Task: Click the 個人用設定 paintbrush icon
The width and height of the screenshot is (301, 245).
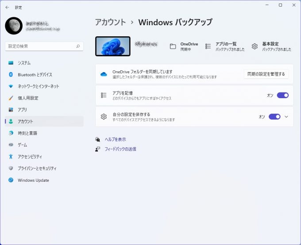Action: [x=11, y=98]
